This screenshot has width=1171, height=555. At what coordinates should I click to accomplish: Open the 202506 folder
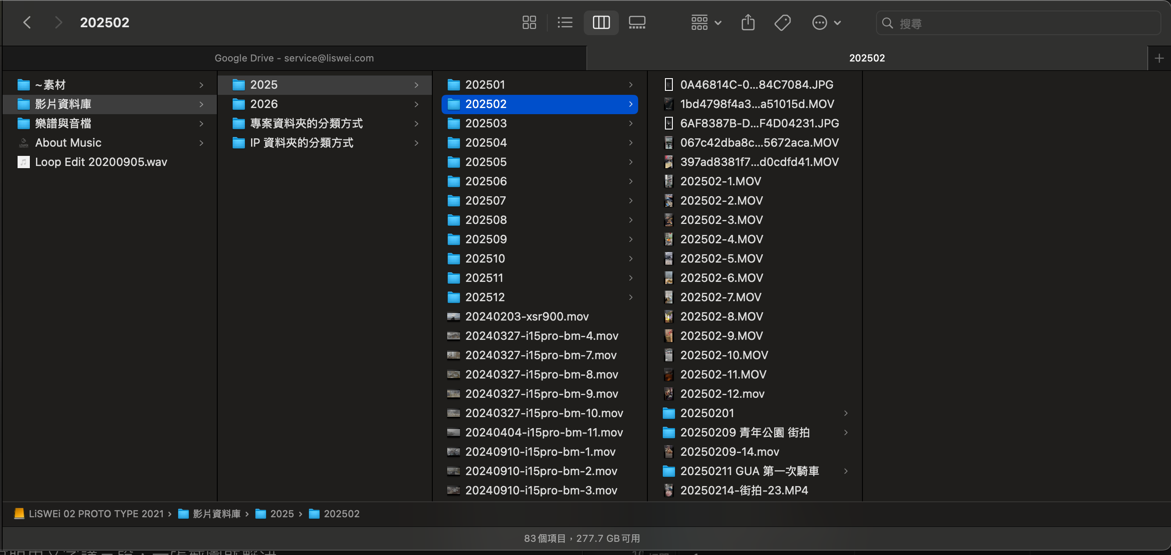point(485,181)
